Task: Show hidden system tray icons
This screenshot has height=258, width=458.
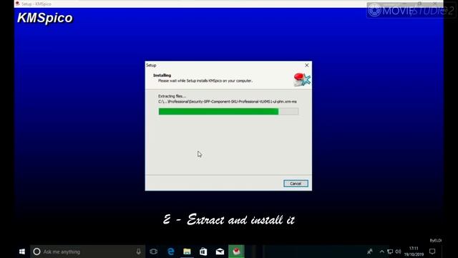Action: (381, 252)
